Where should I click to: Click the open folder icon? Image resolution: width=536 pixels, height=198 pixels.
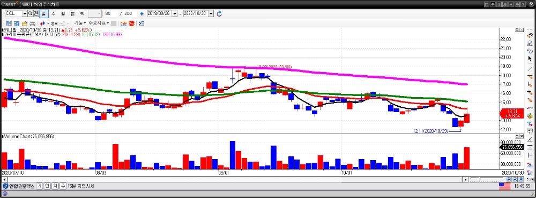pos(25,23)
